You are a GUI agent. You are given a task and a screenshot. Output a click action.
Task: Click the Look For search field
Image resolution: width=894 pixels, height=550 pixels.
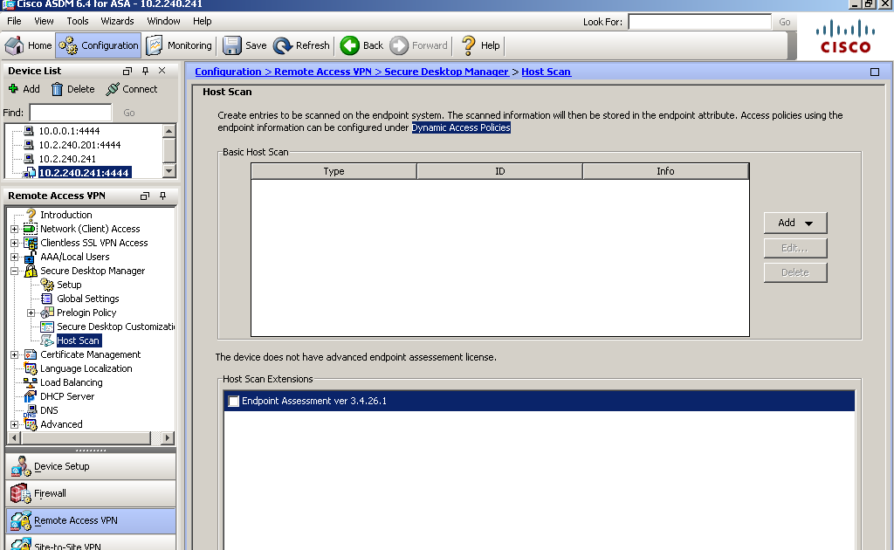(x=699, y=22)
